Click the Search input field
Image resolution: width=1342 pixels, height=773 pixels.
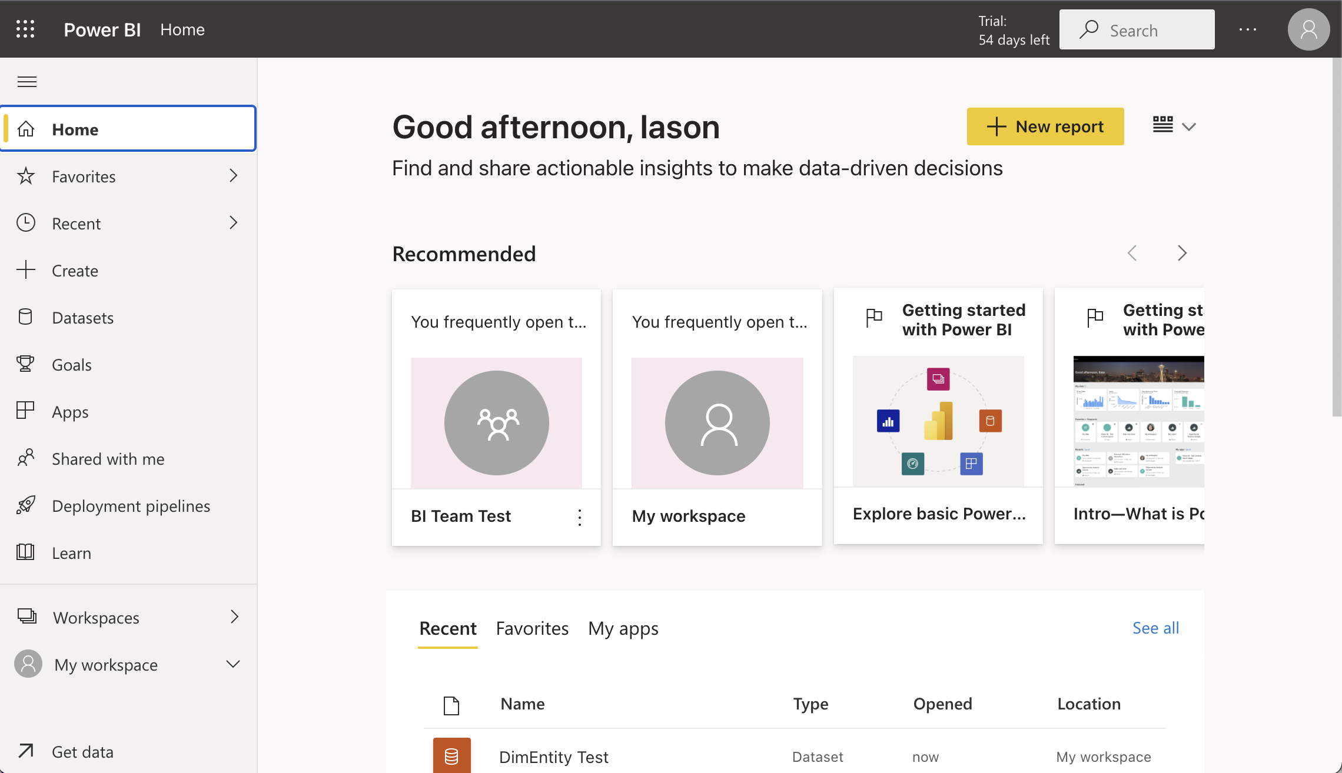(1137, 29)
